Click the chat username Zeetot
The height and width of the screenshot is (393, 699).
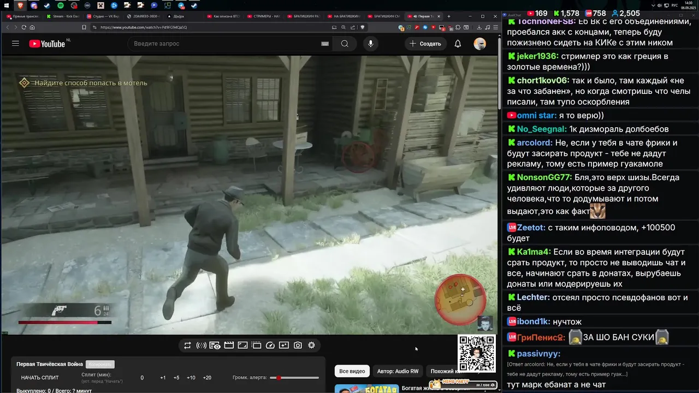[x=531, y=228]
